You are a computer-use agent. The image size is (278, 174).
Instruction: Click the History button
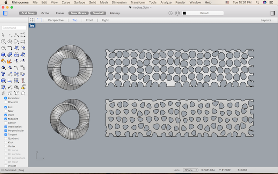coord(115,13)
